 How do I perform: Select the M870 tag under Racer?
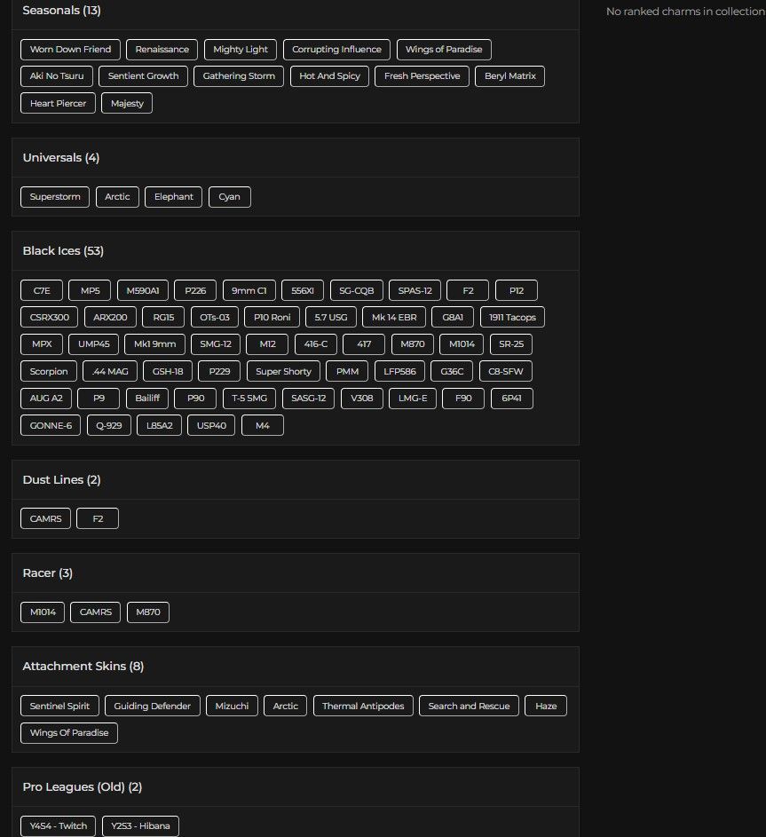pyautogui.click(x=147, y=612)
